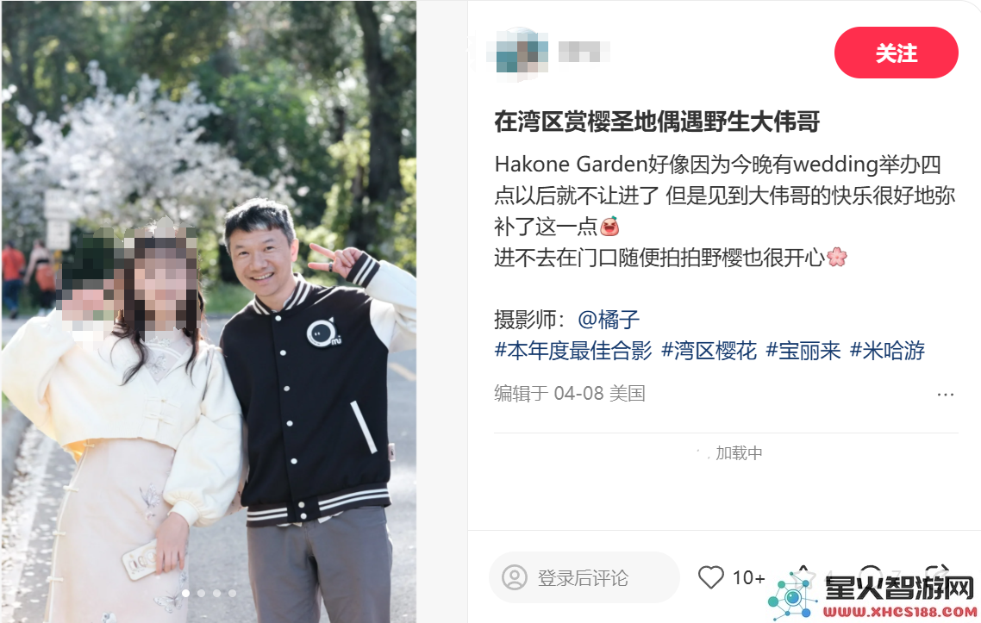This screenshot has width=981, height=623.
Task: Follow the author with the red 关注 button
Action: pyautogui.click(x=896, y=53)
